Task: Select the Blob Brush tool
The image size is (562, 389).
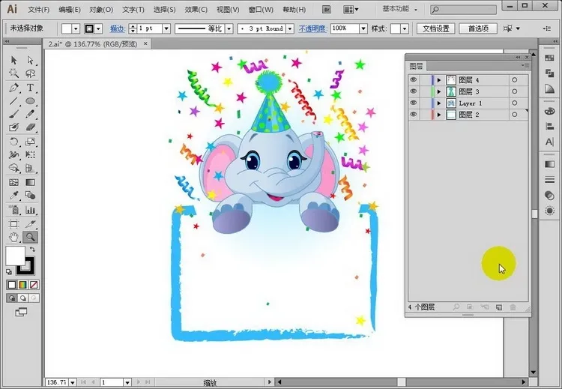Action: tap(13, 127)
